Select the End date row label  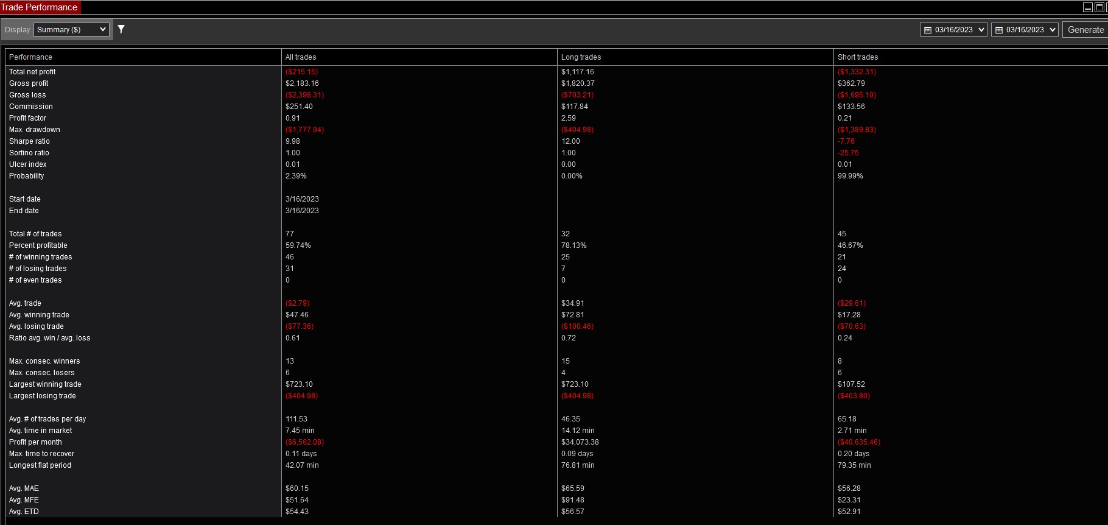point(24,211)
